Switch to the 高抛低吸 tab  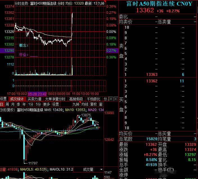[76, 99]
